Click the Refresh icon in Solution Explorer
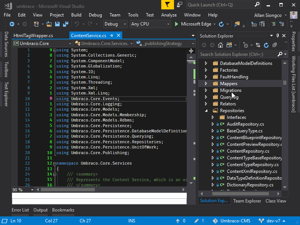The height and width of the screenshot is (225, 300). coord(266,45)
